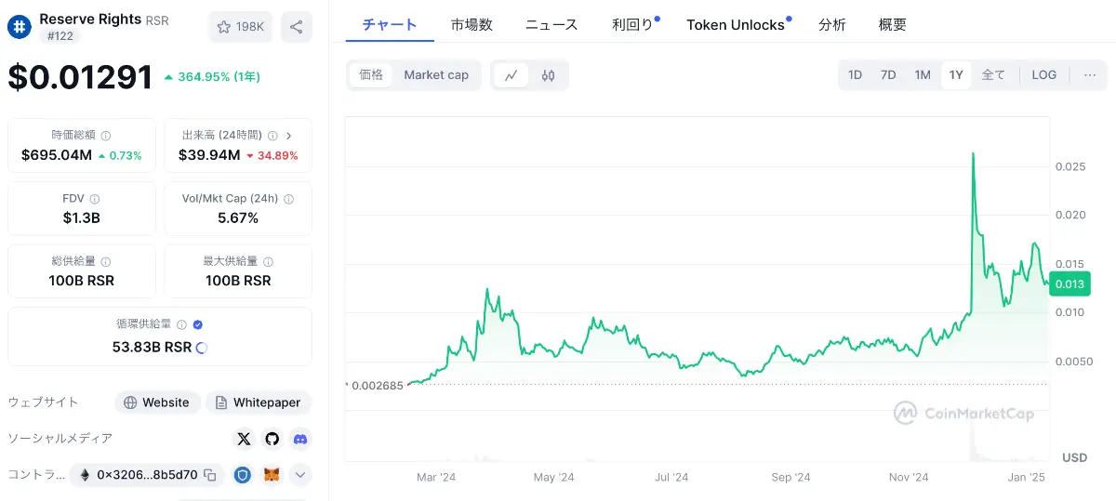Open the X (Twitter) social link

pyautogui.click(x=244, y=439)
